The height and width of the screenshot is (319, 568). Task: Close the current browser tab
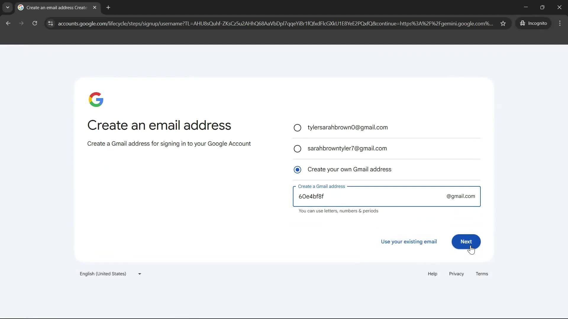(95, 8)
